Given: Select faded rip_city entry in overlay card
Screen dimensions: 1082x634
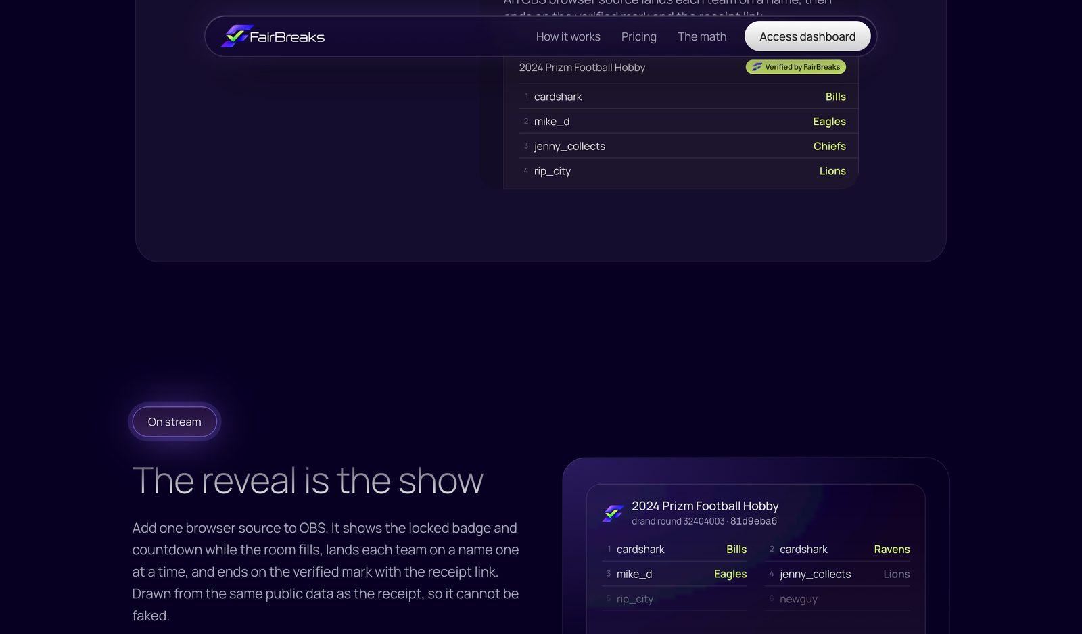Looking at the screenshot, I should (674, 599).
